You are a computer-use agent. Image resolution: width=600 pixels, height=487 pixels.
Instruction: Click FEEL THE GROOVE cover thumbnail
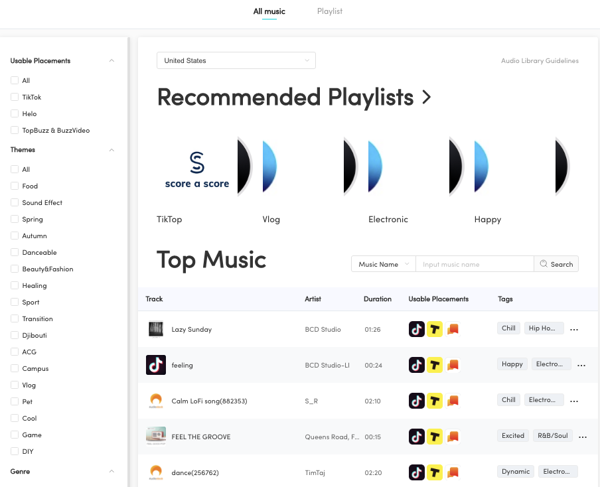(156, 436)
